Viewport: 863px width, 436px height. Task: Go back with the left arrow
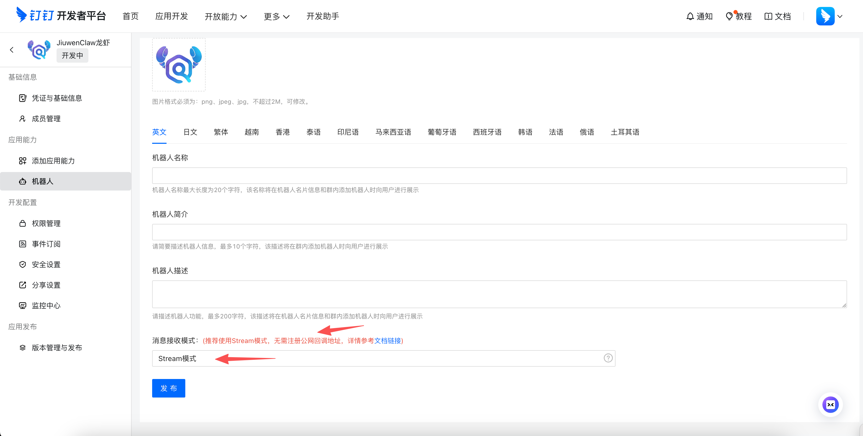(12, 50)
